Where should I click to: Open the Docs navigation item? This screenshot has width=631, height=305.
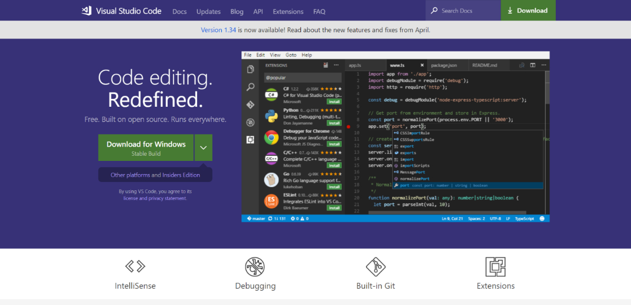[x=179, y=11]
